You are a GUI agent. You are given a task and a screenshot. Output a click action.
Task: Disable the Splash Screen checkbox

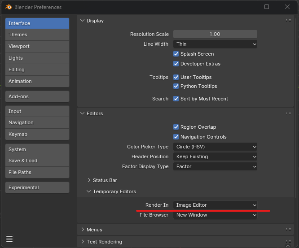pyautogui.click(x=176, y=54)
